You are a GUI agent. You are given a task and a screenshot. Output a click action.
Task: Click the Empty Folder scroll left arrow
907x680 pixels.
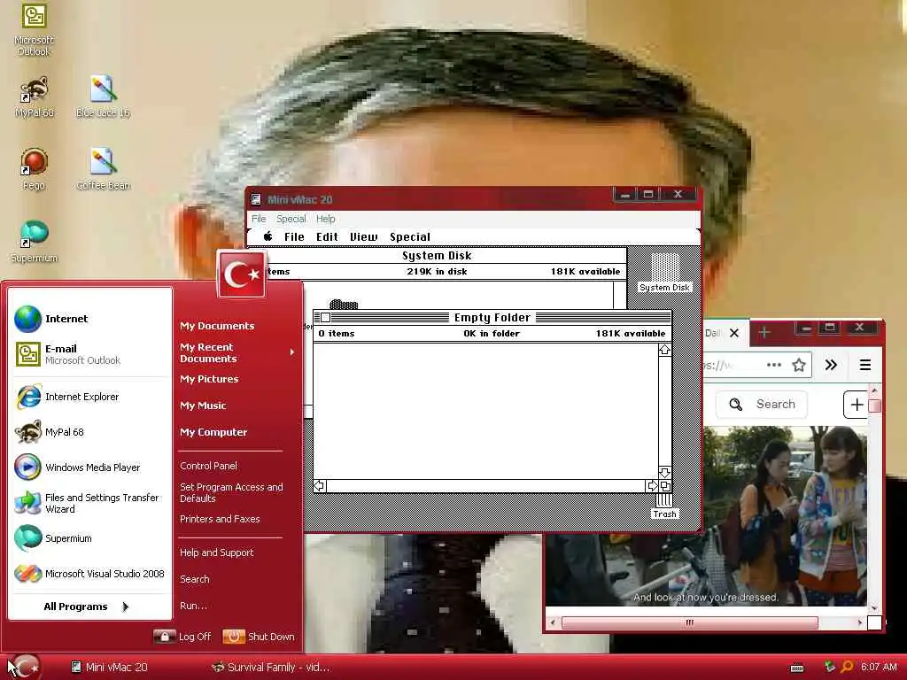tap(319, 486)
